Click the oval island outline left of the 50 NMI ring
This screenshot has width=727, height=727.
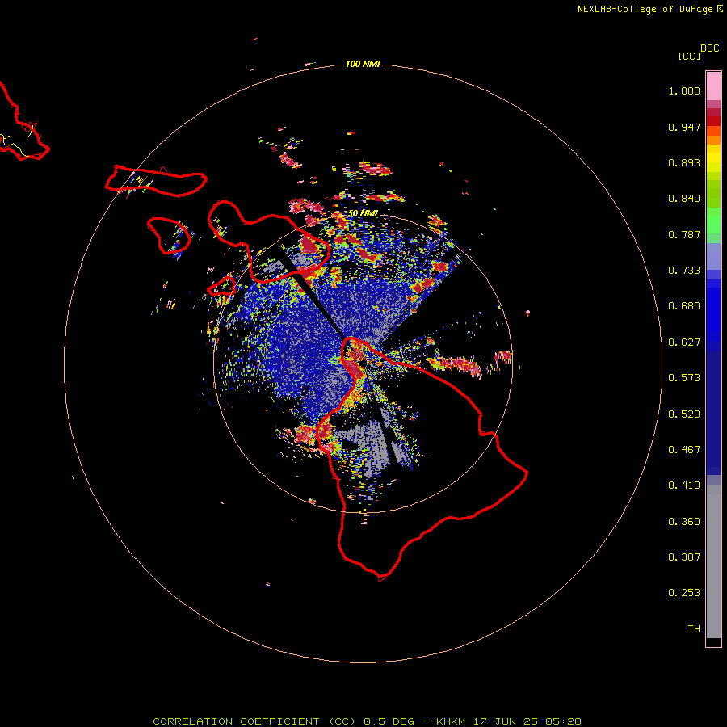170,236
